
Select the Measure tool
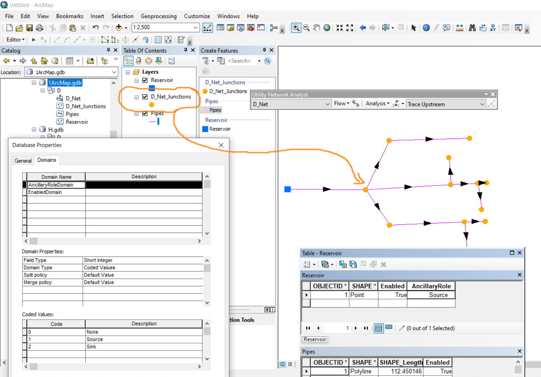coord(460,28)
